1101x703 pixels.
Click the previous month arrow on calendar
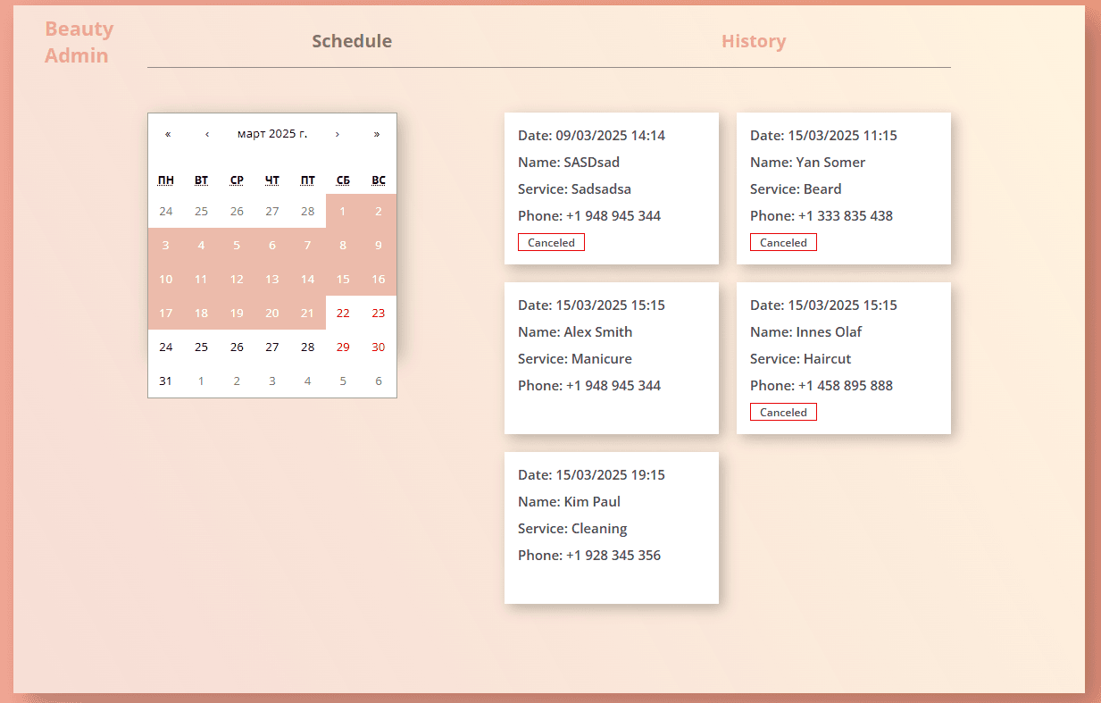[x=207, y=133]
